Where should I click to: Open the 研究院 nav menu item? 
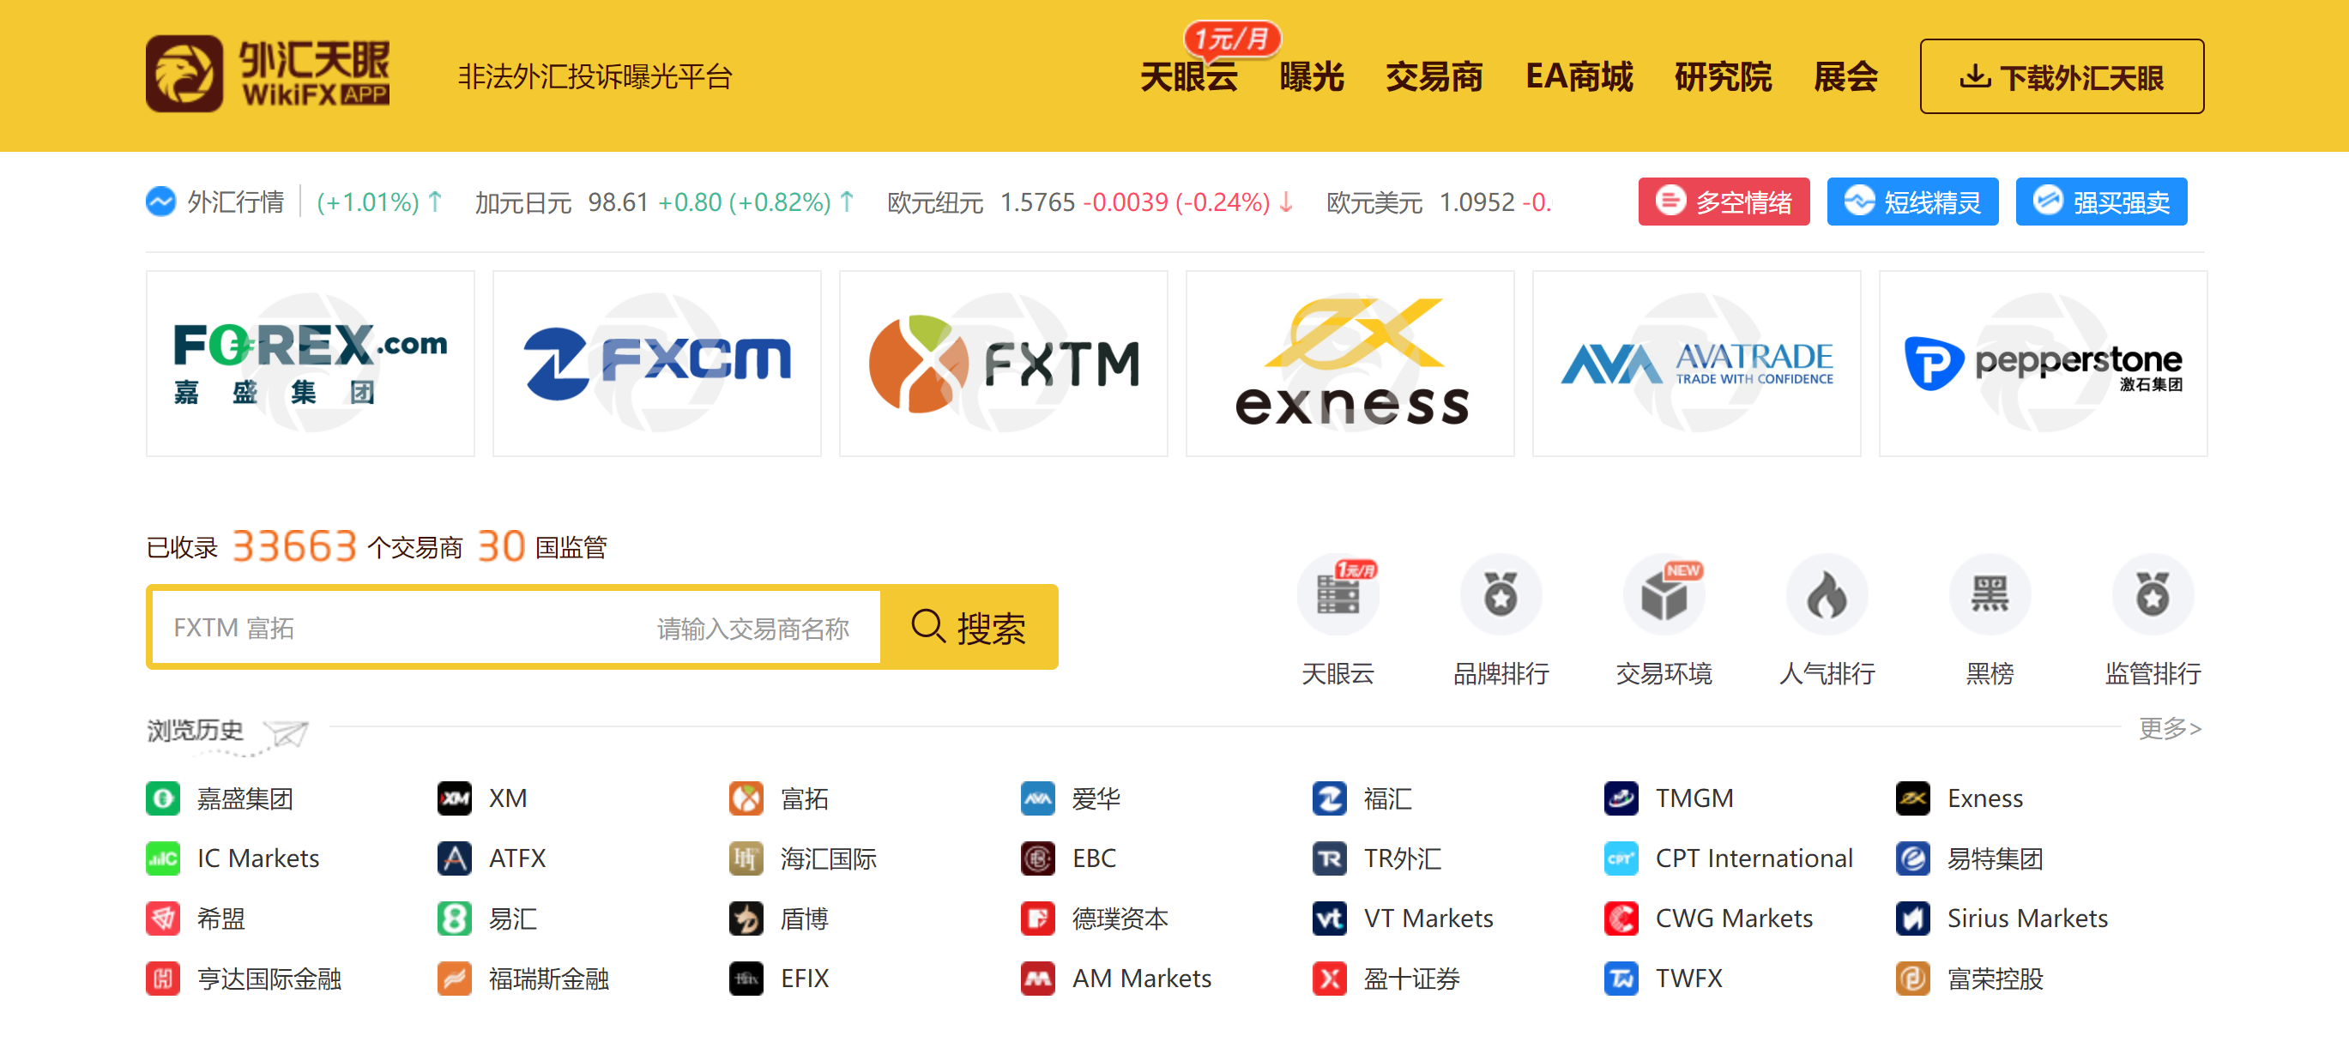[x=1723, y=76]
